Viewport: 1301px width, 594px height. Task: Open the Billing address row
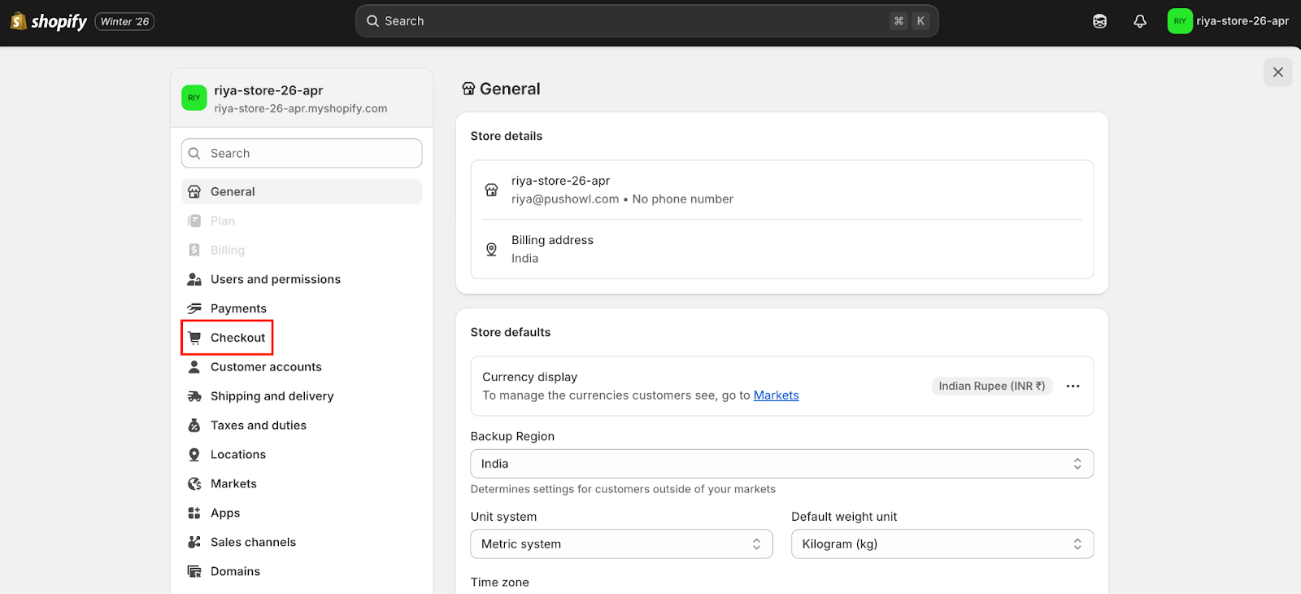781,249
